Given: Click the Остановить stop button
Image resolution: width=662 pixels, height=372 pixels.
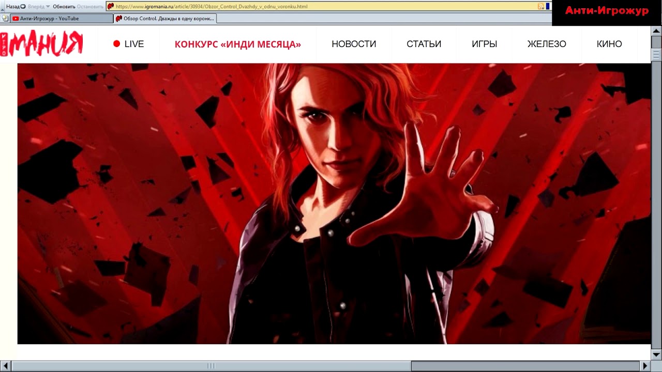Looking at the screenshot, I should click(90, 7).
